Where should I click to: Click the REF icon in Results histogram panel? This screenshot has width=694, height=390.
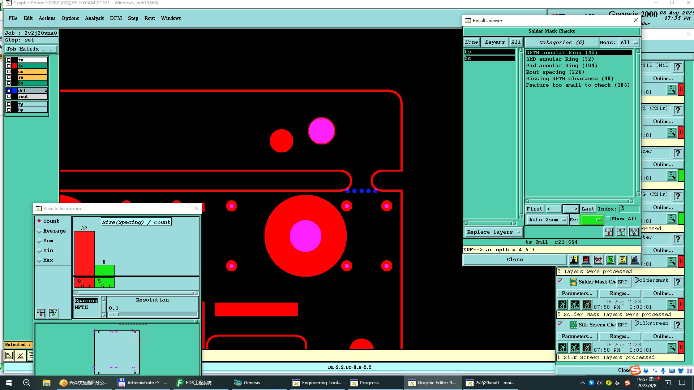[x=53, y=313]
